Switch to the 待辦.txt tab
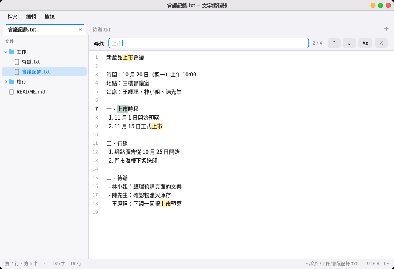 click(x=101, y=30)
